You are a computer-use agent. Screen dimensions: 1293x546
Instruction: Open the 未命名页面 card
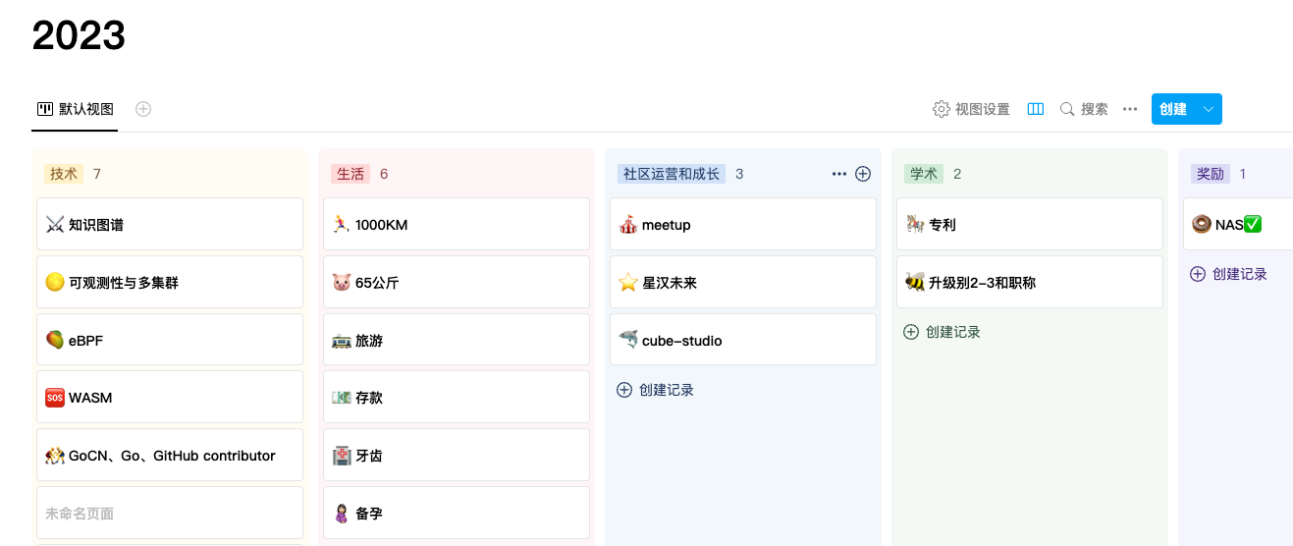coord(170,513)
